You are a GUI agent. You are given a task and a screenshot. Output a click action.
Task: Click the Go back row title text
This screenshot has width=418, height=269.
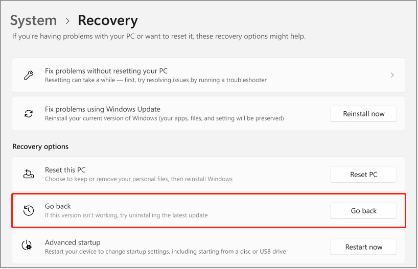pyautogui.click(x=58, y=206)
